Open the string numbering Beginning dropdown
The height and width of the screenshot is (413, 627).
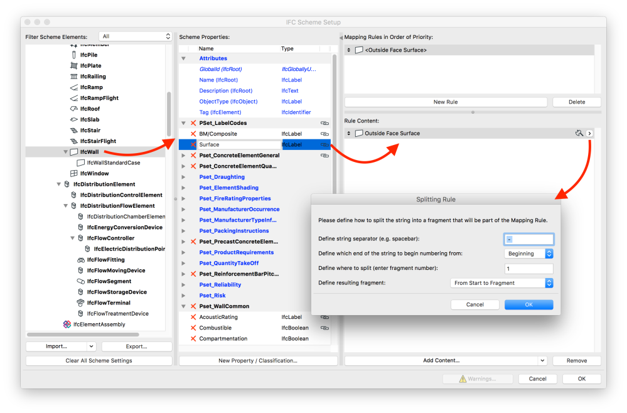pyautogui.click(x=528, y=254)
